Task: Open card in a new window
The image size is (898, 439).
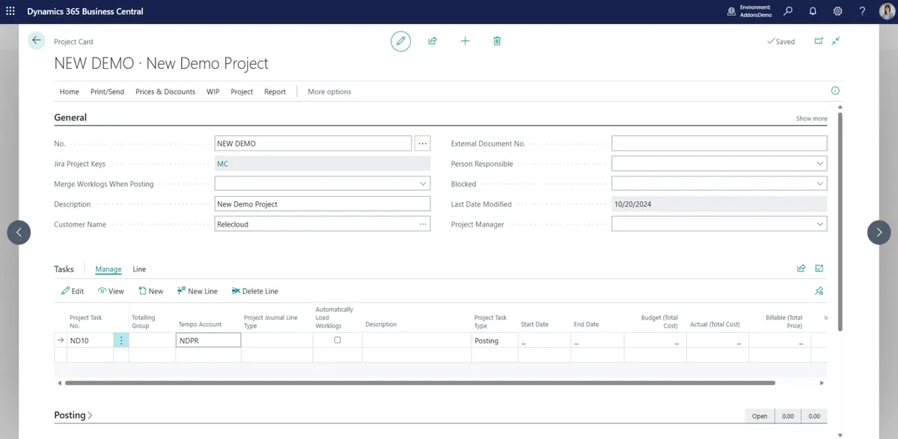Action: [819, 41]
